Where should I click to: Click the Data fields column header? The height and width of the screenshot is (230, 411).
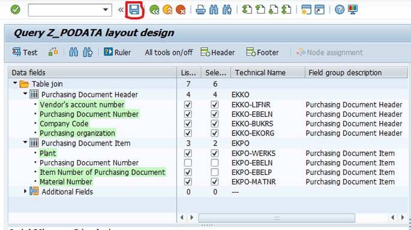coord(92,72)
